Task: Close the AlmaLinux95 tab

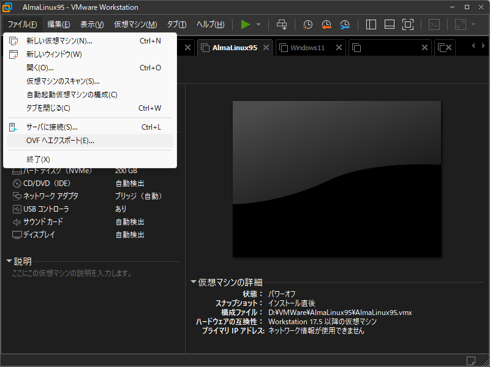Action: point(266,48)
